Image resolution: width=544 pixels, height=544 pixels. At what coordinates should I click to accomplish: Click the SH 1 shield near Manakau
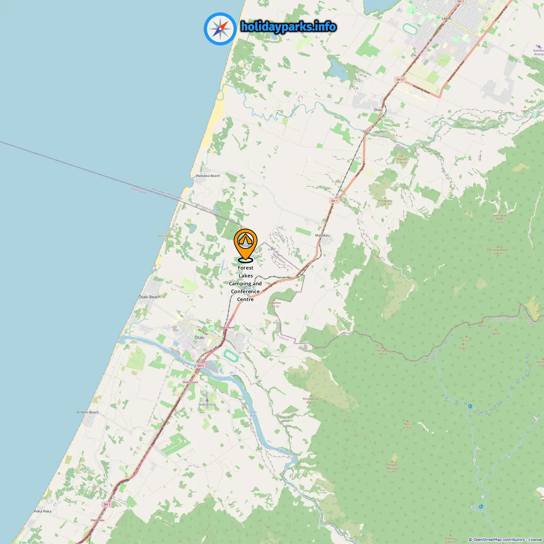pyautogui.click(x=334, y=201)
